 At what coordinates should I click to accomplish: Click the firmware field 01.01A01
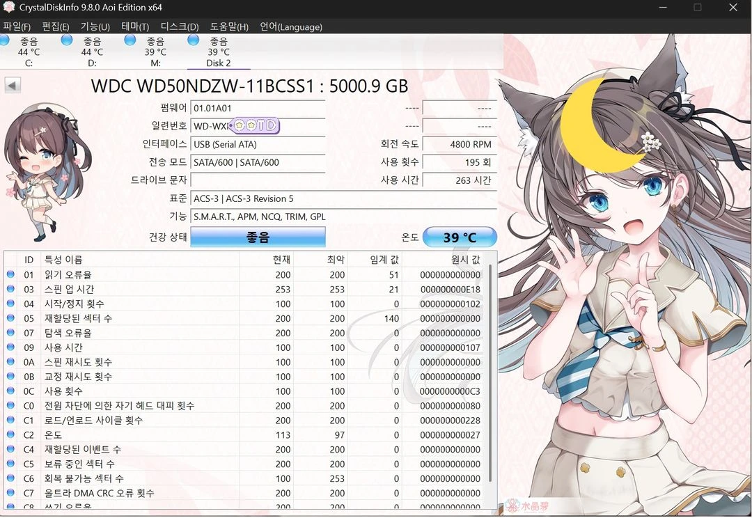[258, 108]
